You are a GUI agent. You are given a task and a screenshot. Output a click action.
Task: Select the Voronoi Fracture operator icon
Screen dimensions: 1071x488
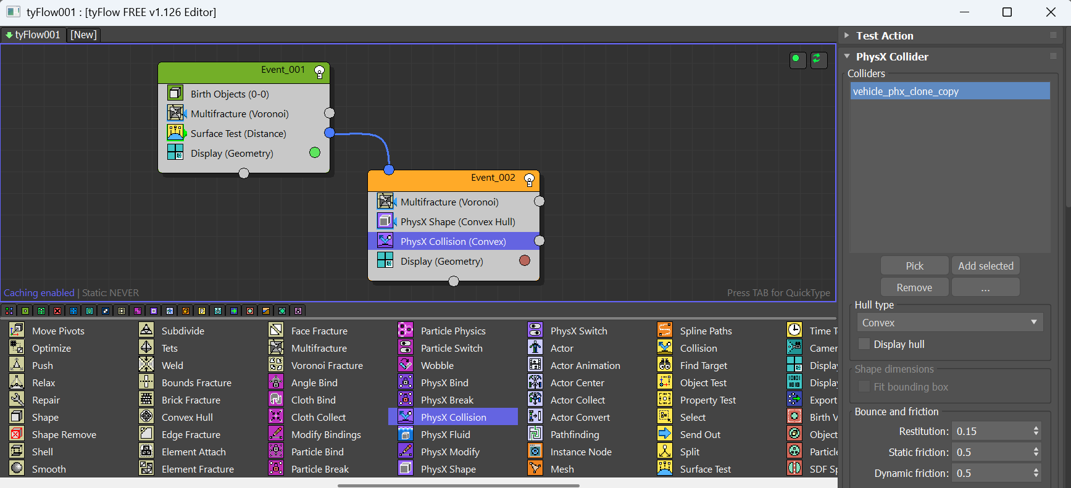(276, 365)
